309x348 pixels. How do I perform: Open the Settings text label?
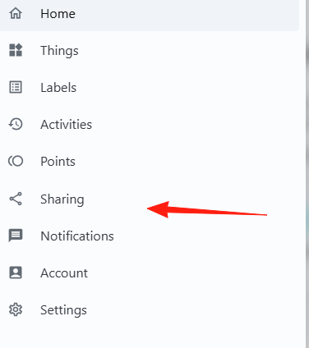pos(63,310)
